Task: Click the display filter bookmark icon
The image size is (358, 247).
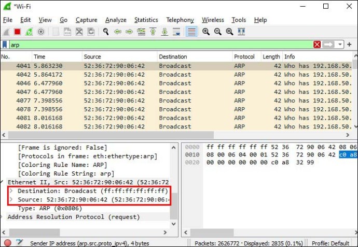Action: (5, 45)
